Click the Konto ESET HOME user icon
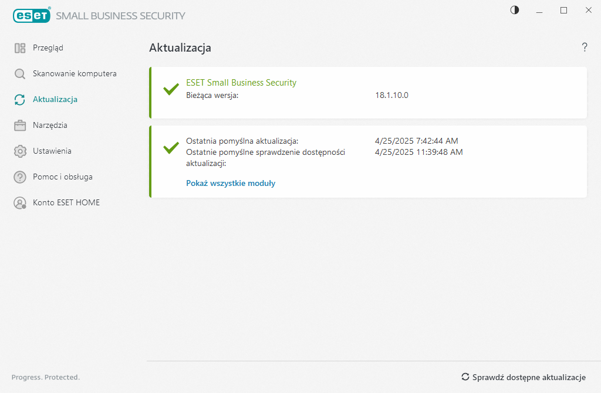This screenshot has width=601, height=393. pos(20,203)
